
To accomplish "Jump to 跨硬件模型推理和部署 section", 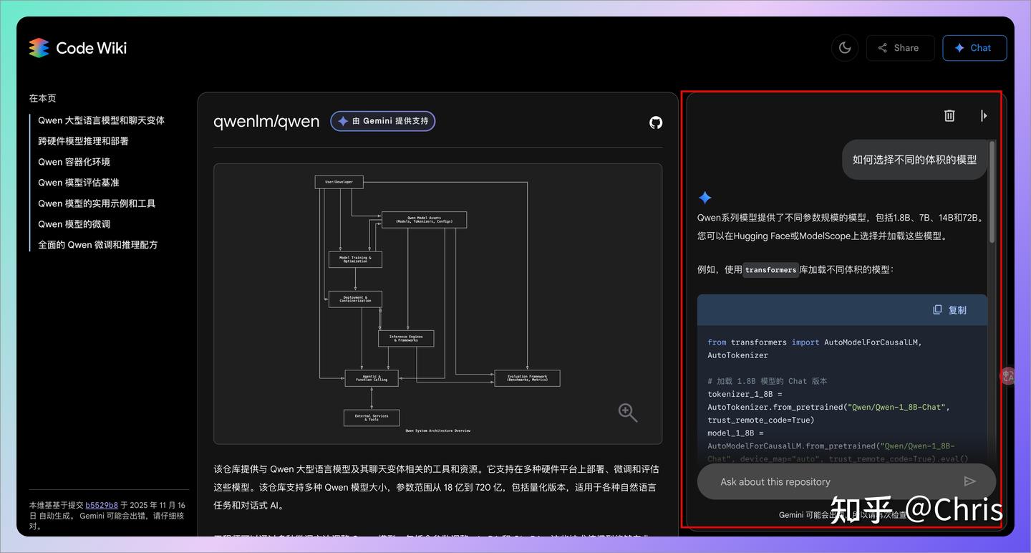I will tap(83, 141).
